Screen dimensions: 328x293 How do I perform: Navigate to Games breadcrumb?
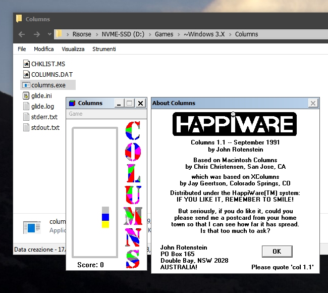[164, 34]
